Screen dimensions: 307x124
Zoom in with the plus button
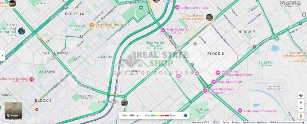[301, 102]
